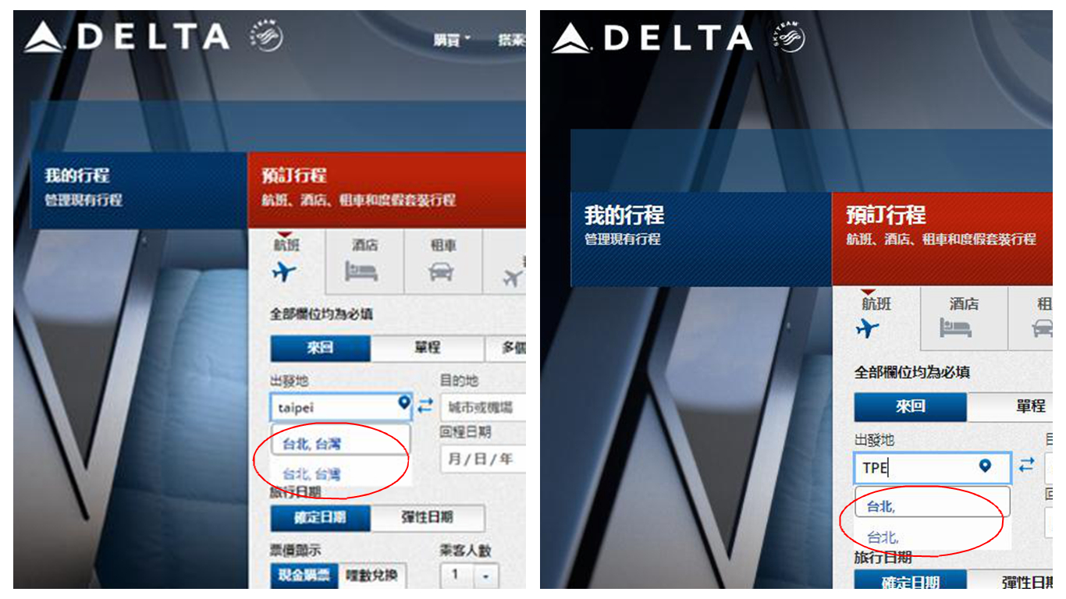
Task: Click the location pin inside the TPE field
Action: [x=985, y=466]
